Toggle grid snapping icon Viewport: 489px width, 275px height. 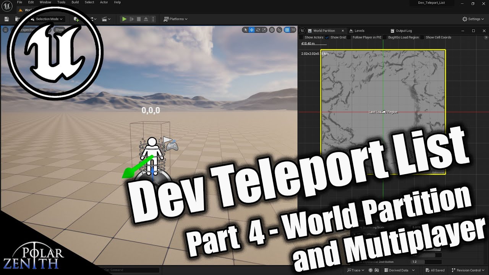tap(287, 30)
